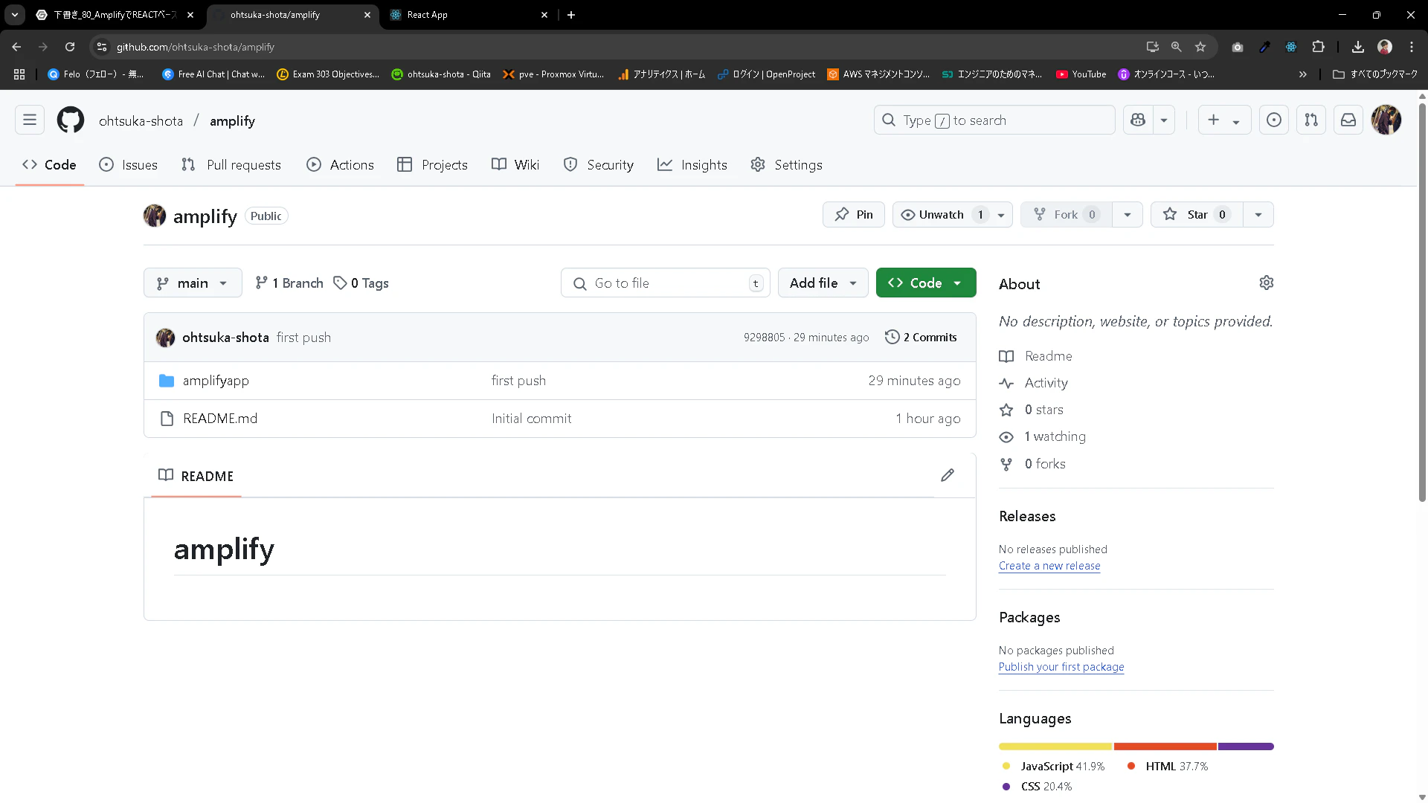The width and height of the screenshot is (1428, 803).
Task: Open the Wiki tab
Action: pyautogui.click(x=515, y=165)
